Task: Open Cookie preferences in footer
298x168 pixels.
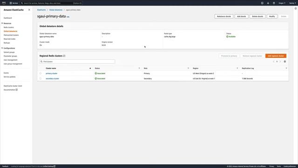Action: click(290, 166)
